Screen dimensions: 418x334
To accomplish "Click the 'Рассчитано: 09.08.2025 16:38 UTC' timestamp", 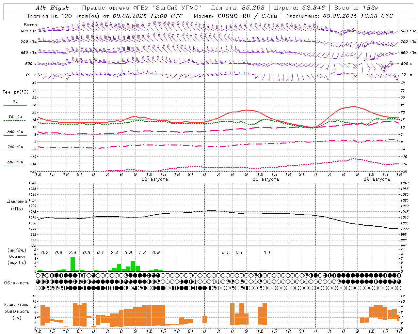I will (339, 16).
